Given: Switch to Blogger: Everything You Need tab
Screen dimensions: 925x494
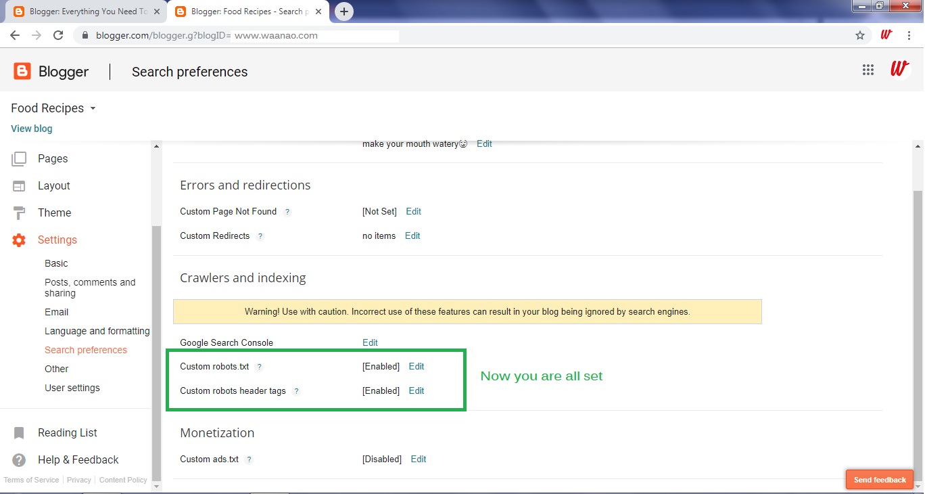Looking at the screenshot, I should [x=87, y=12].
